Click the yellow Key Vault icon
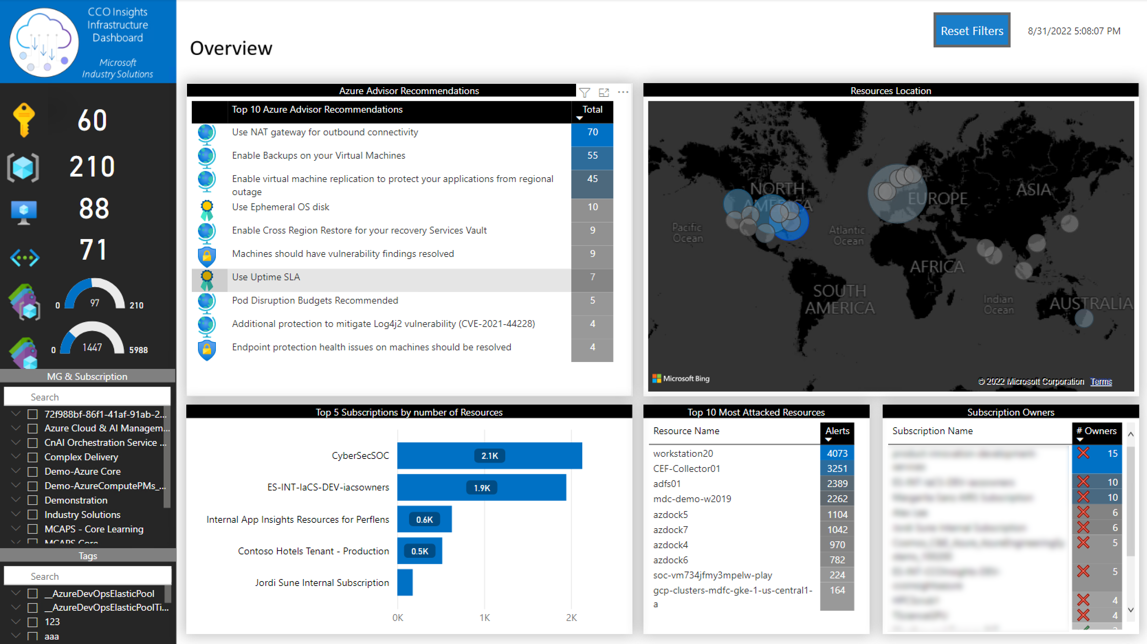The width and height of the screenshot is (1147, 644). click(x=24, y=119)
